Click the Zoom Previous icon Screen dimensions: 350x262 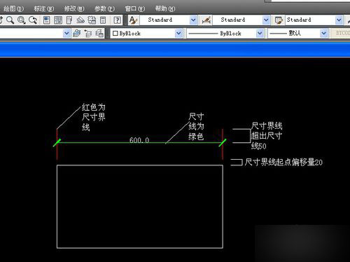coord(33,20)
